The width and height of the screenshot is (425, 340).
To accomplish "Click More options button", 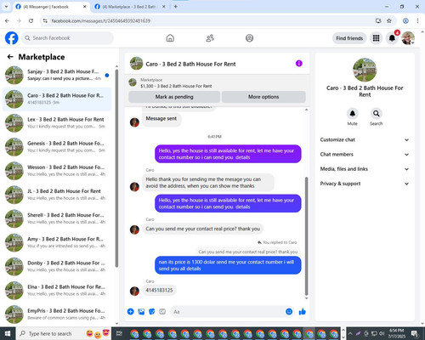I will coord(263,97).
